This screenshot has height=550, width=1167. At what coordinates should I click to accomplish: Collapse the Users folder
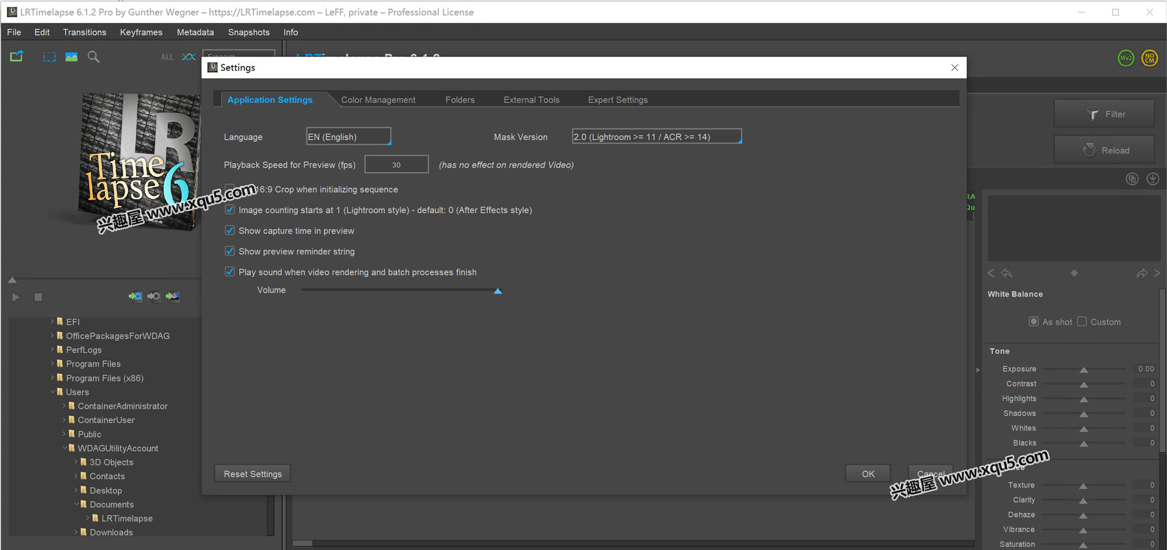[x=52, y=392]
